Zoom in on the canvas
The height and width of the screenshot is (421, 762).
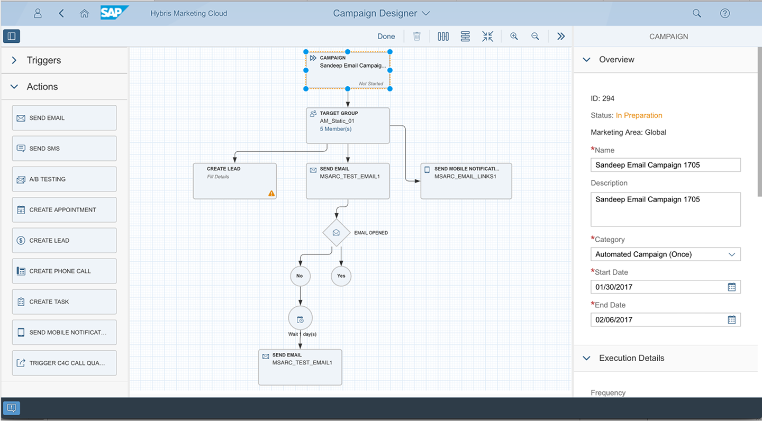tap(514, 36)
